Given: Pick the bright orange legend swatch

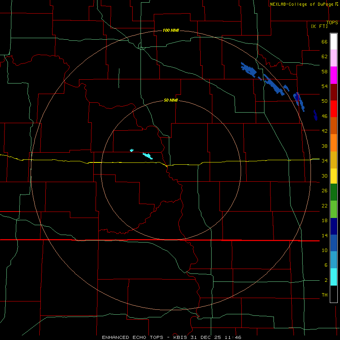Looking at the screenshot, I should coord(334,143).
